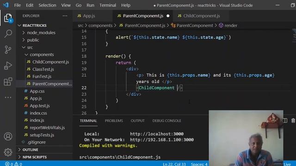Open the View menu
This screenshot has height=166, width=296.
click(66, 5)
